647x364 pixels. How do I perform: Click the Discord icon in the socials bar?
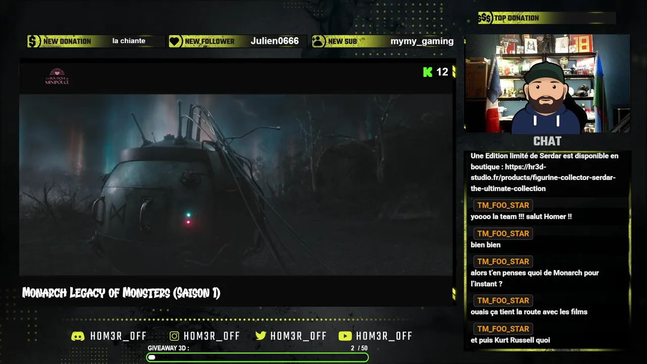[78, 336]
